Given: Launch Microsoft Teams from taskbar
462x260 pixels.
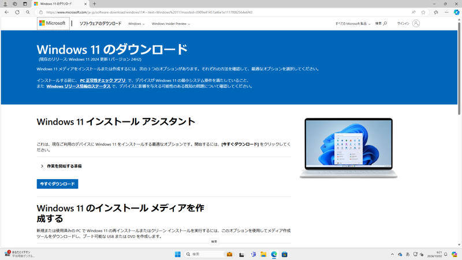Looking at the screenshot, I should point(253,254).
